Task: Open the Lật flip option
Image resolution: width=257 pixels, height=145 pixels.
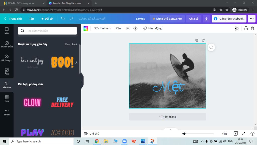Action: (128, 28)
